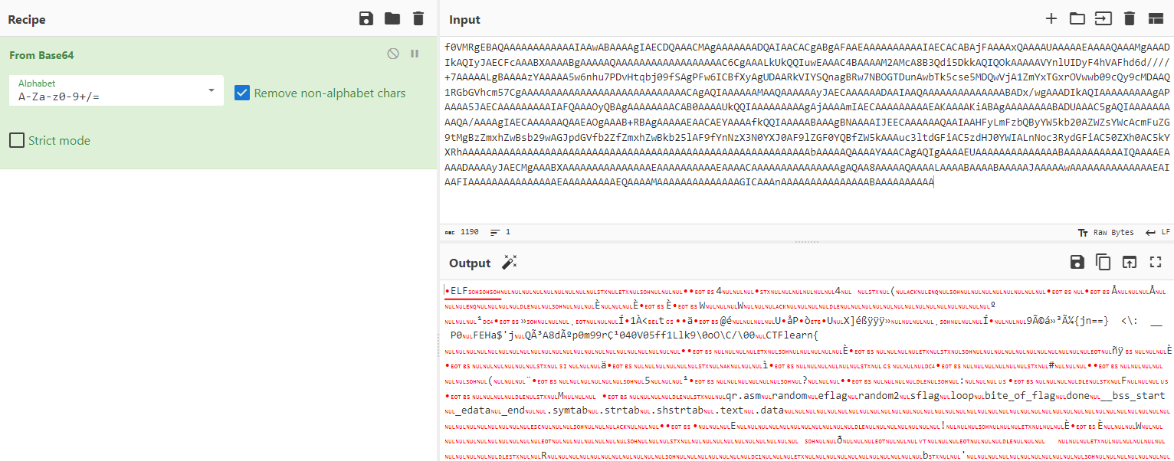Load a recipe using the folder icon

(392, 18)
